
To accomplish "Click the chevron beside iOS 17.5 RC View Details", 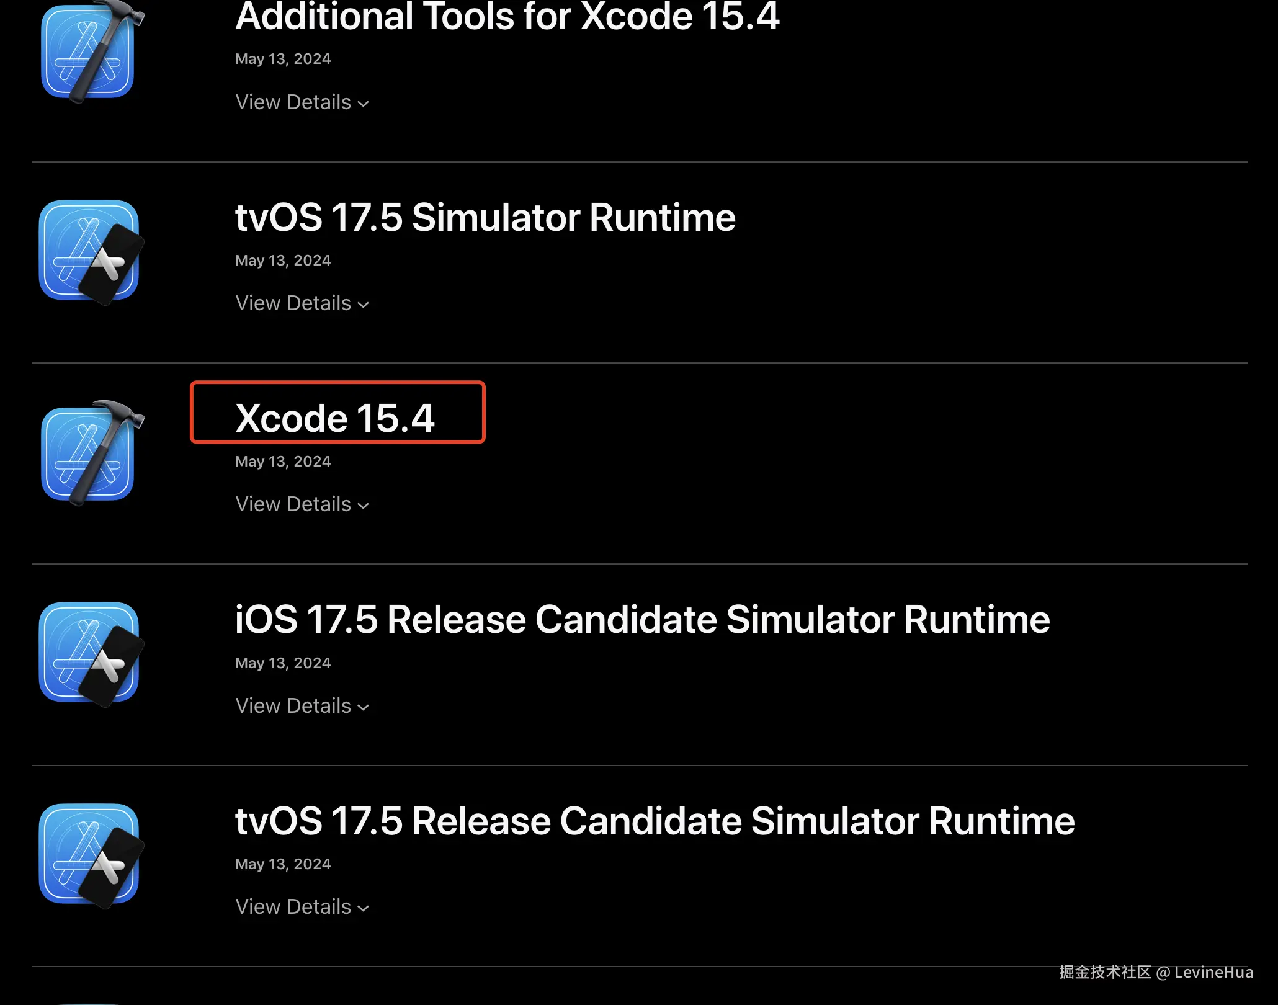I will [x=364, y=708].
